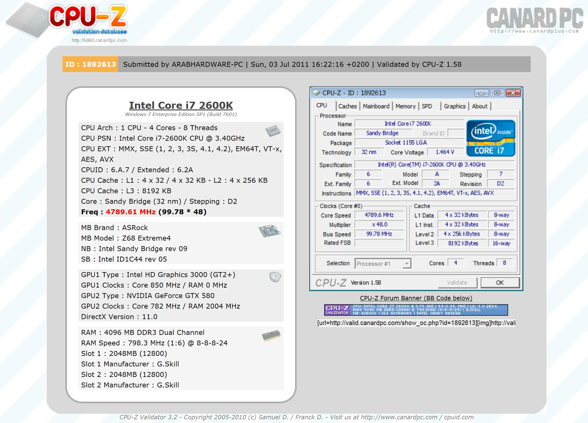Screen dimensions: 588x423
Task: Switch to the Caches tab
Action: (347, 106)
